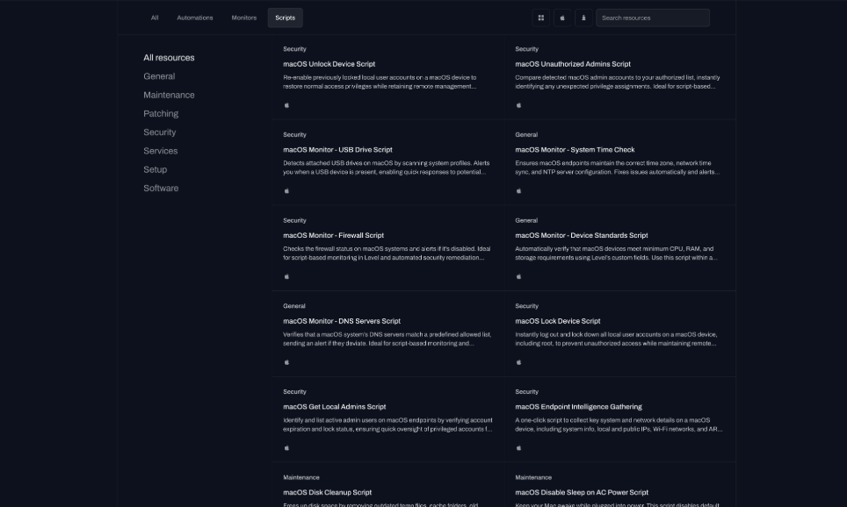Click Security label above Endpoint Intelligence Gathering
Image resolution: width=847 pixels, height=507 pixels.
(526, 392)
